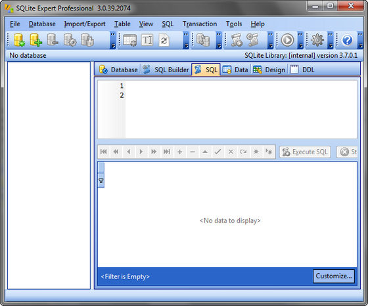This screenshot has height=306, width=368.
Task: Open the Transaction menu
Action: click(x=200, y=24)
